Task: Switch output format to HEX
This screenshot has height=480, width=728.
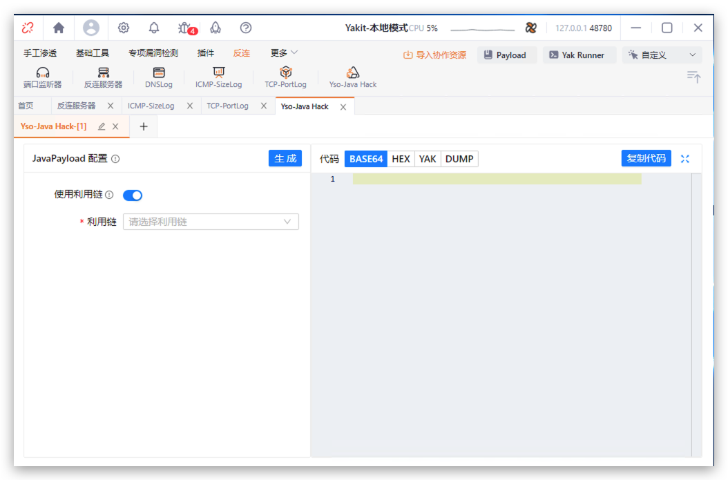Action: click(401, 159)
